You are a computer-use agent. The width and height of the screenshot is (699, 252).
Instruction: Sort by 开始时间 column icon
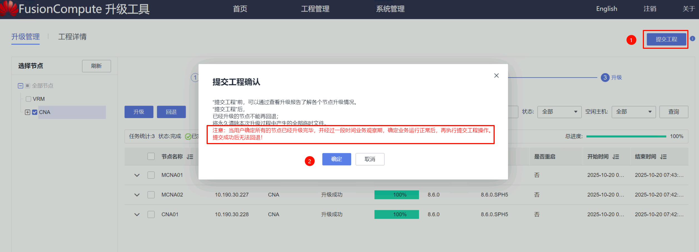point(616,157)
